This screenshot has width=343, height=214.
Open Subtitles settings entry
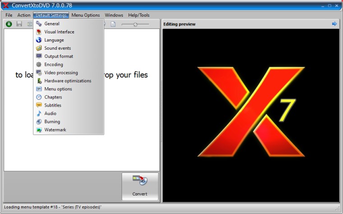tap(69, 105)
